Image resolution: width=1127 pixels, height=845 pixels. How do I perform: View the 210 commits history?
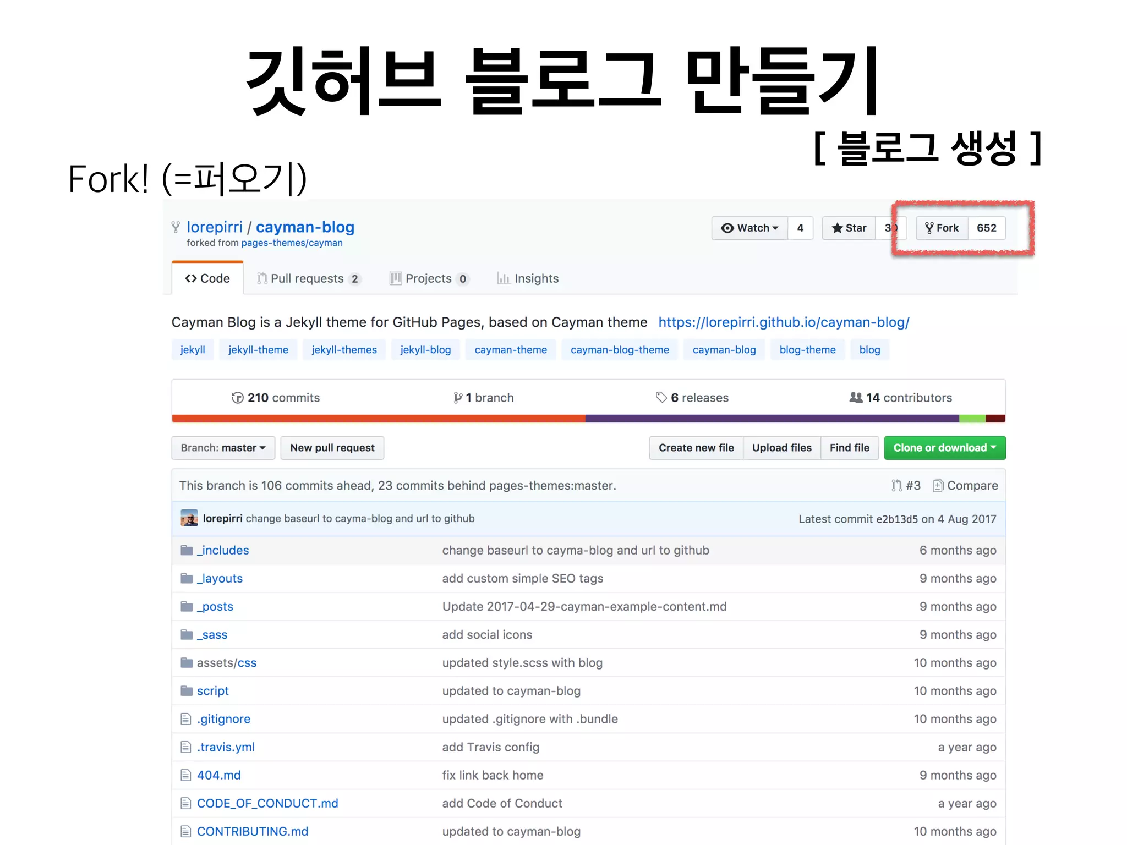(275, 398)
